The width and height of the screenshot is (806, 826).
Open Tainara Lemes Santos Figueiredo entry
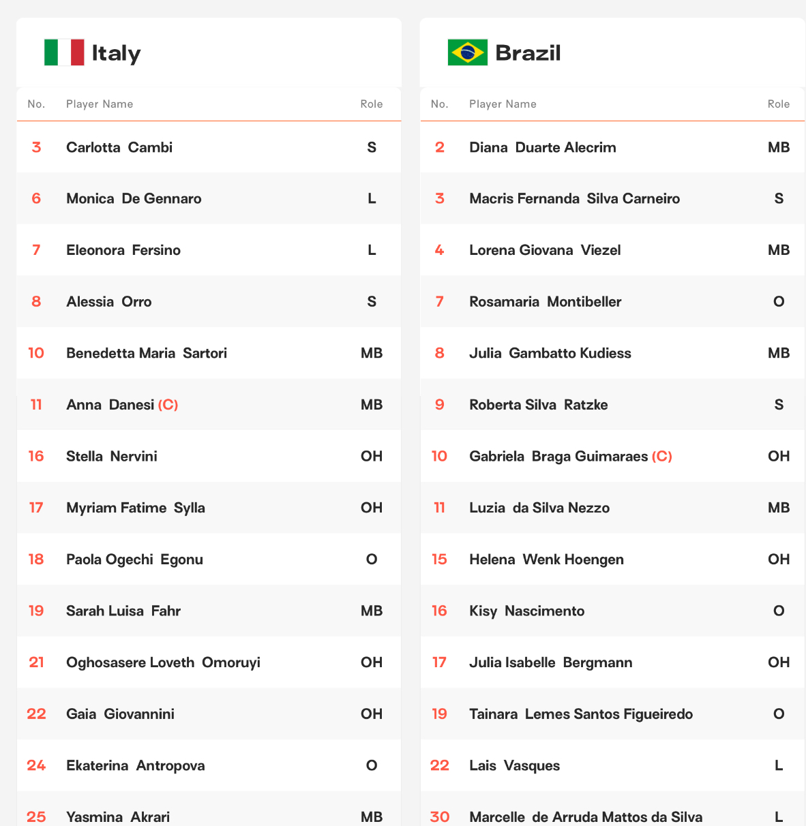click(x=581, y=714)
